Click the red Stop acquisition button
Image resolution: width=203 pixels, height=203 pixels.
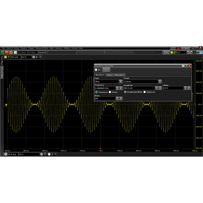coord(6,52)
